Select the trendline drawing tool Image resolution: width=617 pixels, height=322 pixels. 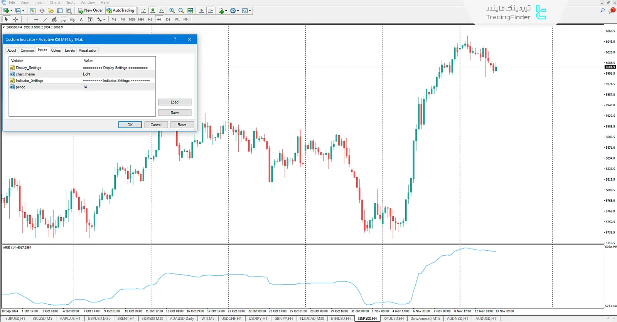[x=45, y=19]
